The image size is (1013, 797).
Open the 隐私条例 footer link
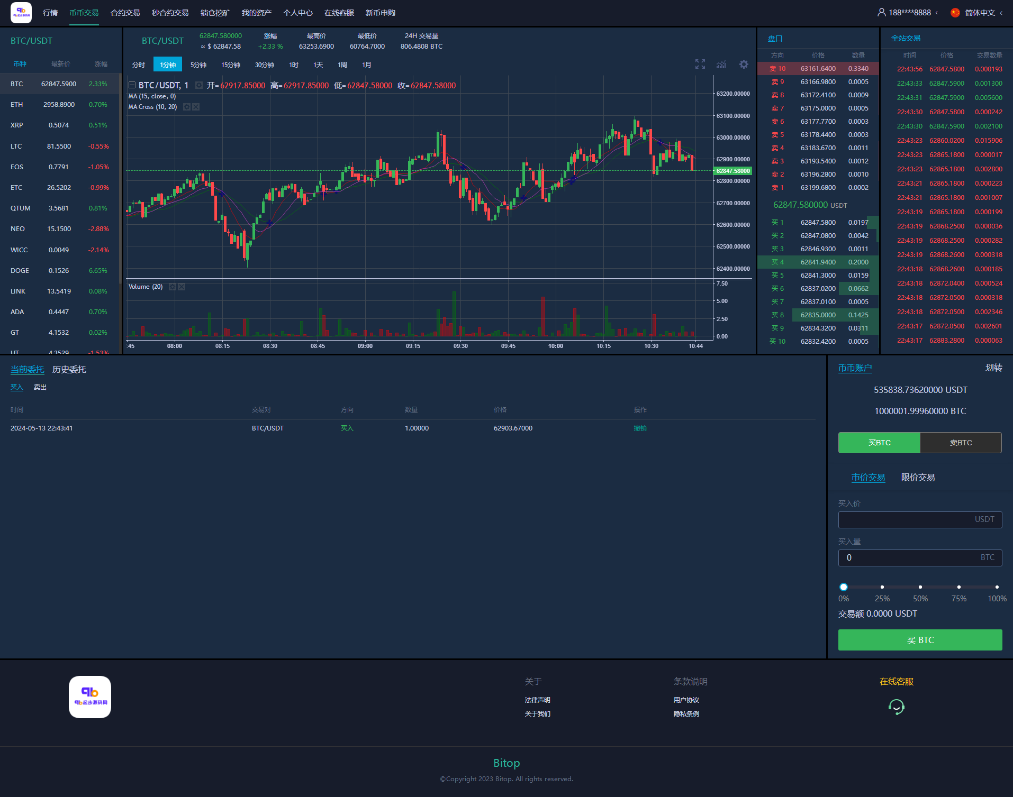coord(686,713)
